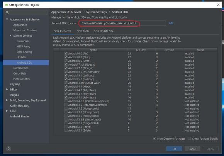Click Cancel button
The height and width of the screenshot is (156, 224).
pos(192,149)
